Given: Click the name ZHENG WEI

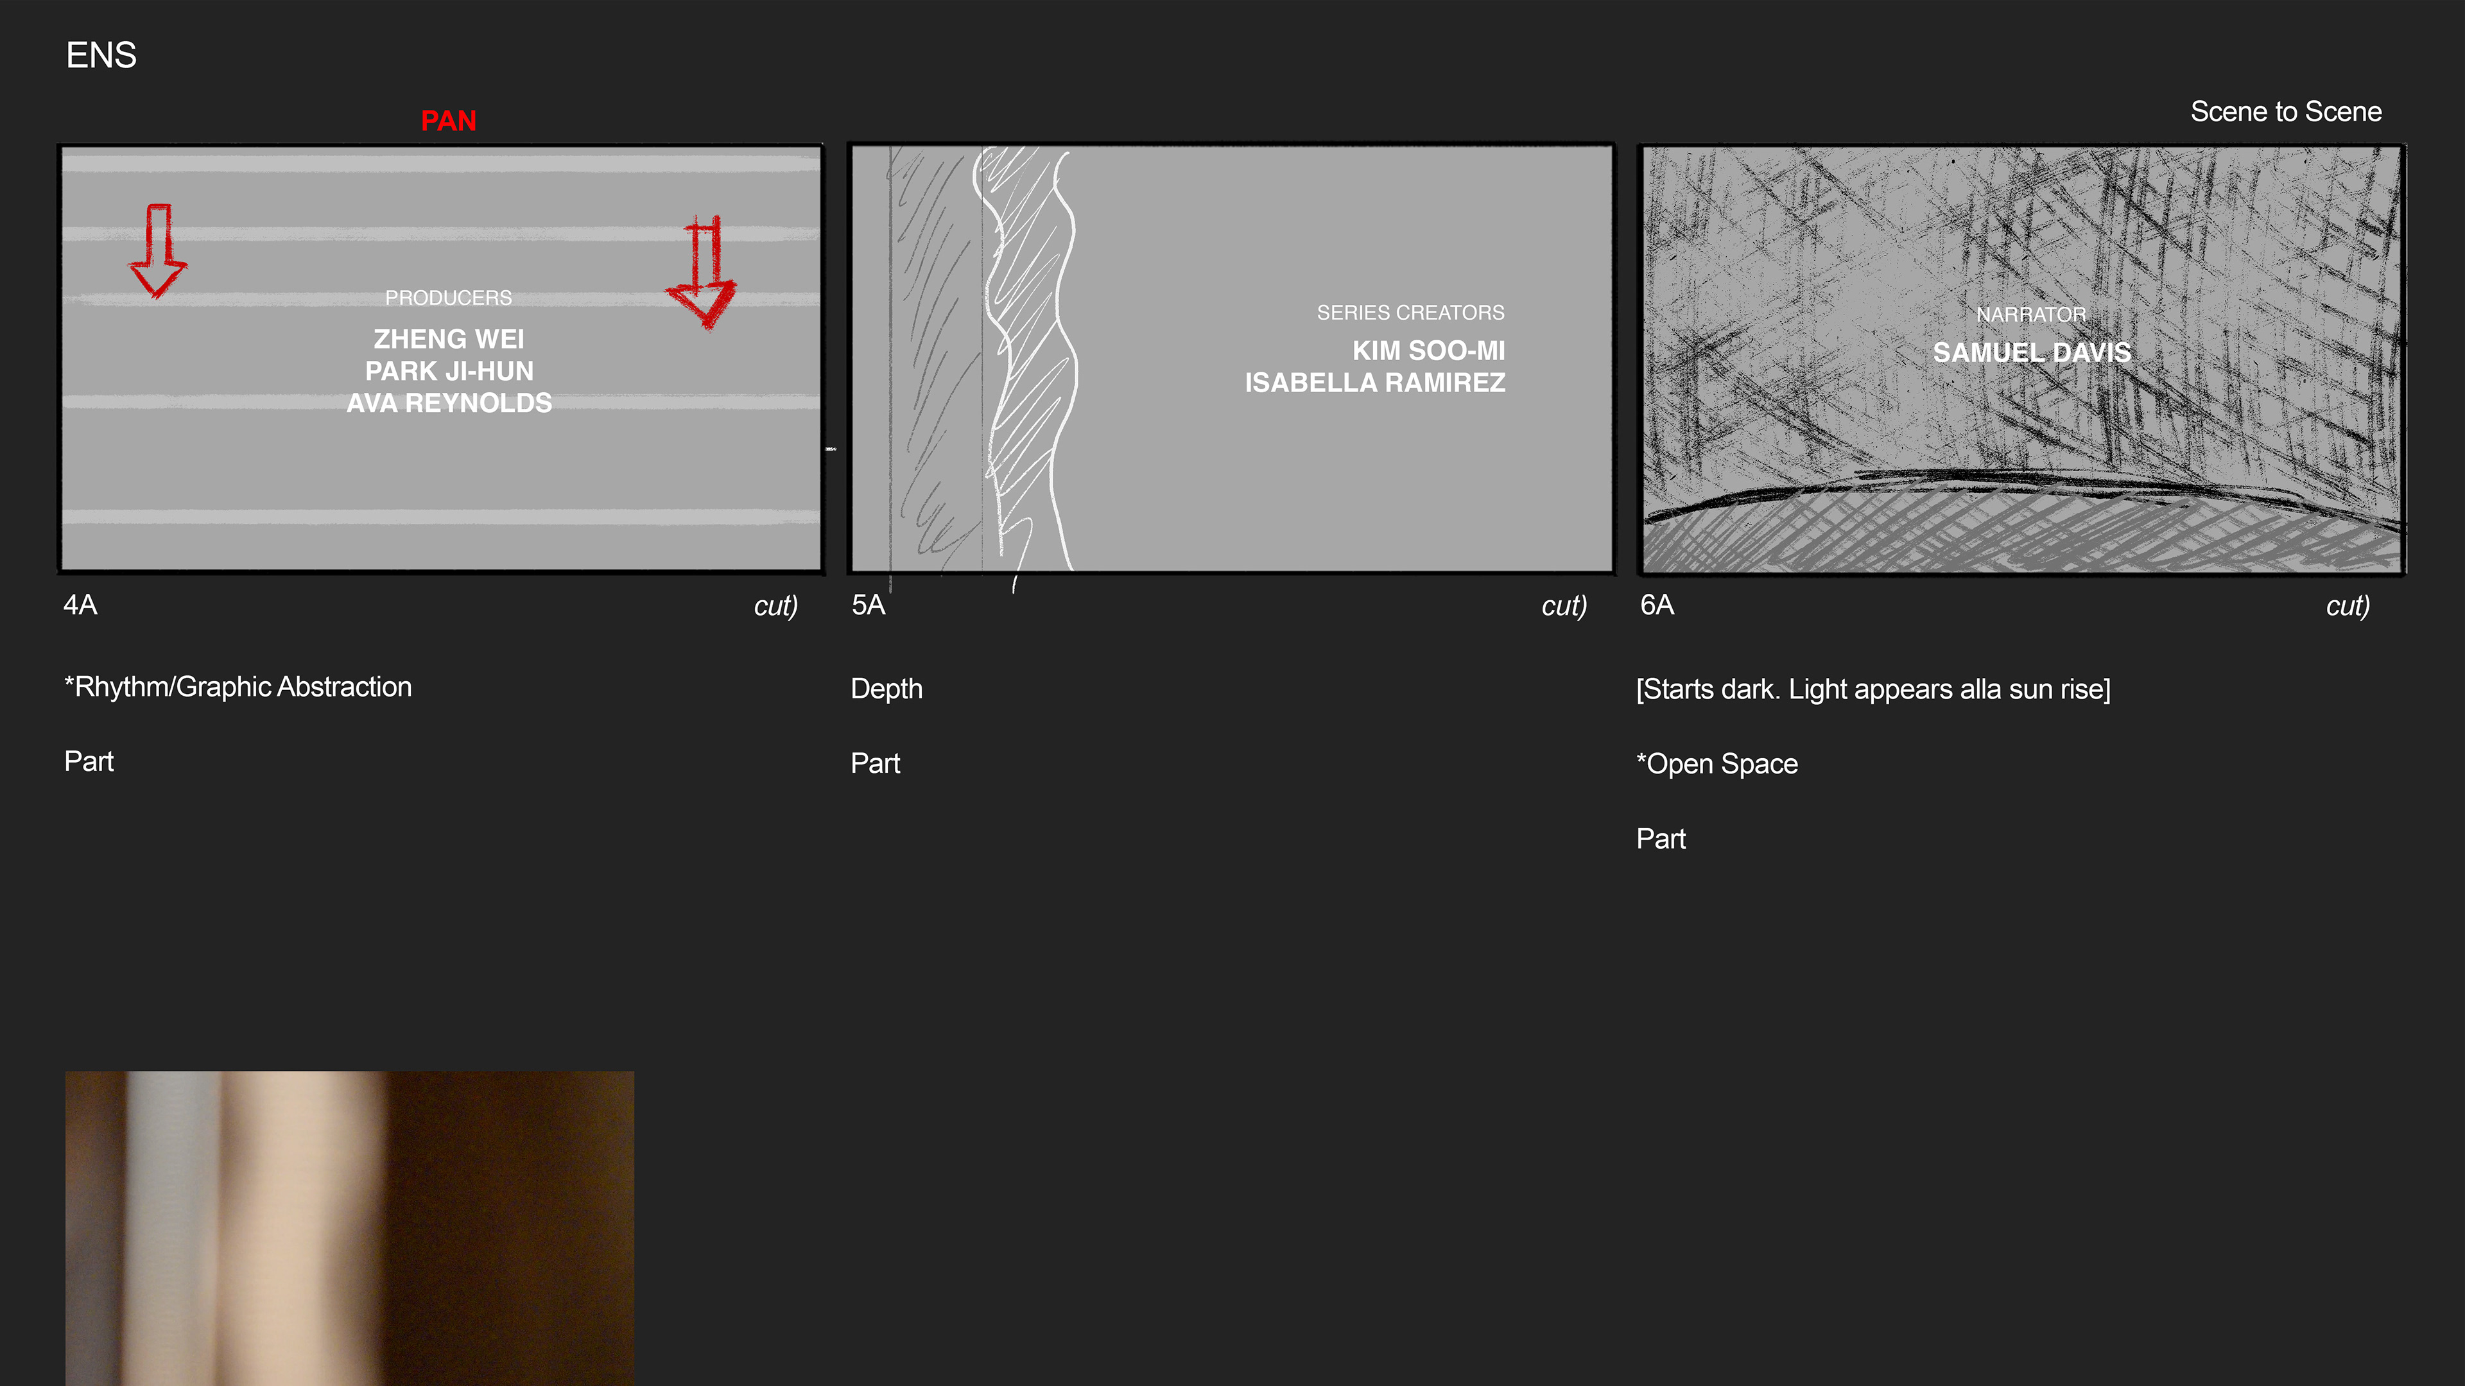Looking at the screenshot, I should (x=449, y=339).
